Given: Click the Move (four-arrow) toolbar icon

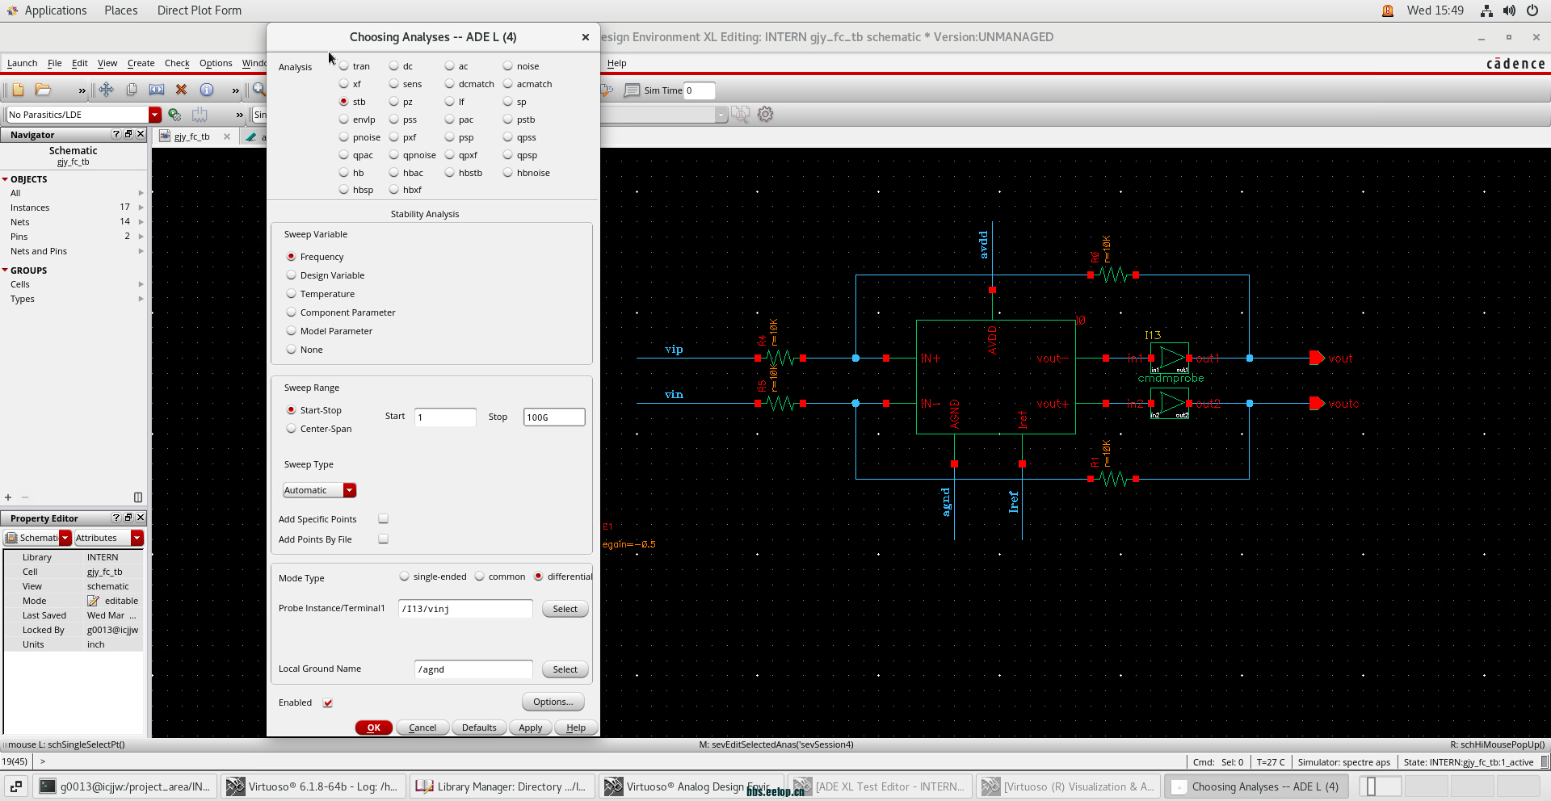Looking at the screenshot, I should (x=106, y=90).
